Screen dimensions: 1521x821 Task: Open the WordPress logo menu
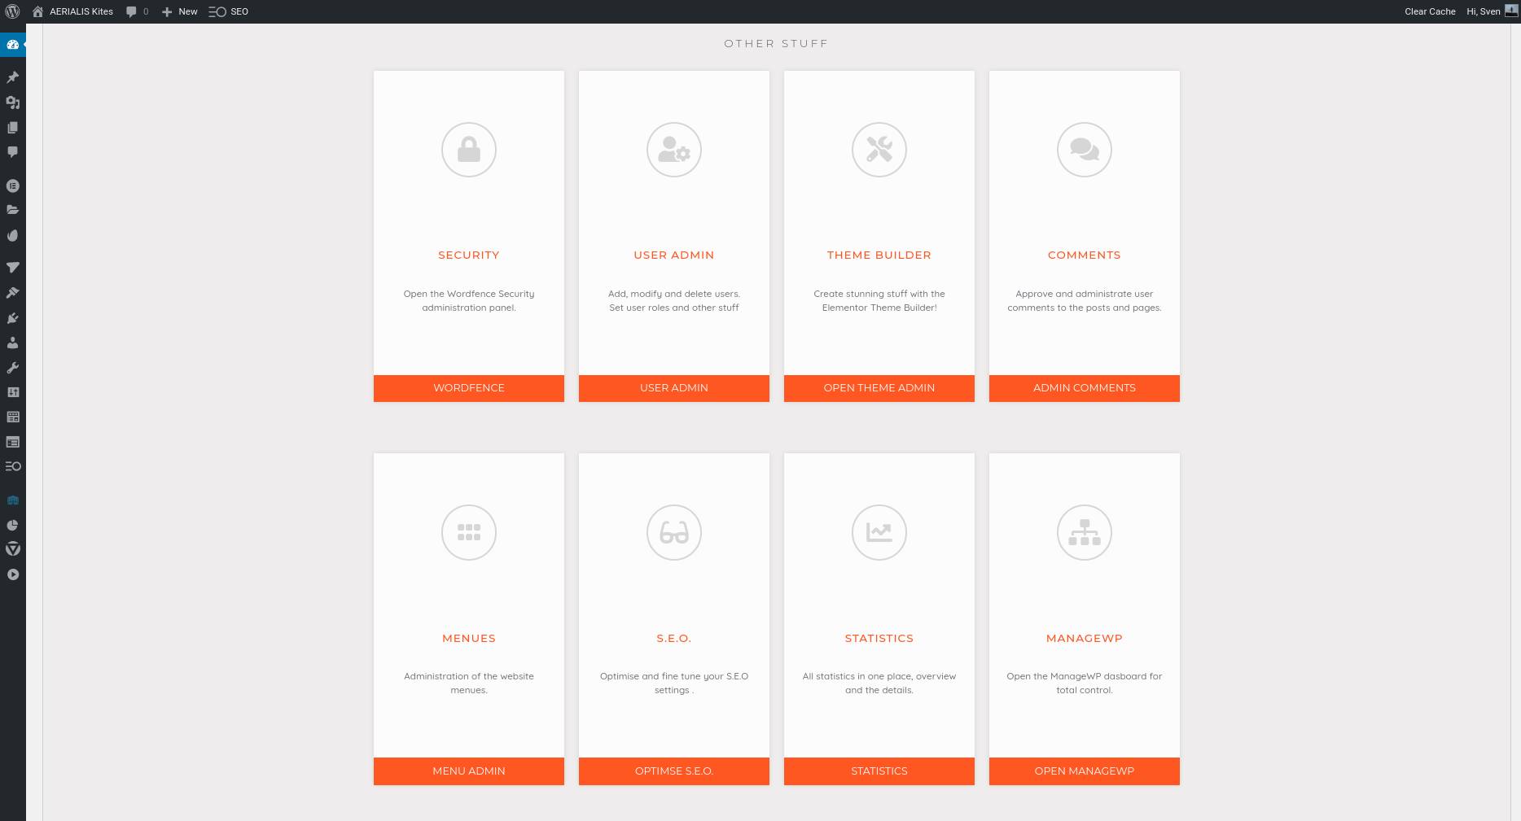click(x=12, y=11)
